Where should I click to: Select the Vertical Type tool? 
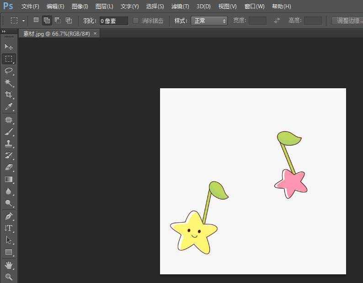[9, 228]
